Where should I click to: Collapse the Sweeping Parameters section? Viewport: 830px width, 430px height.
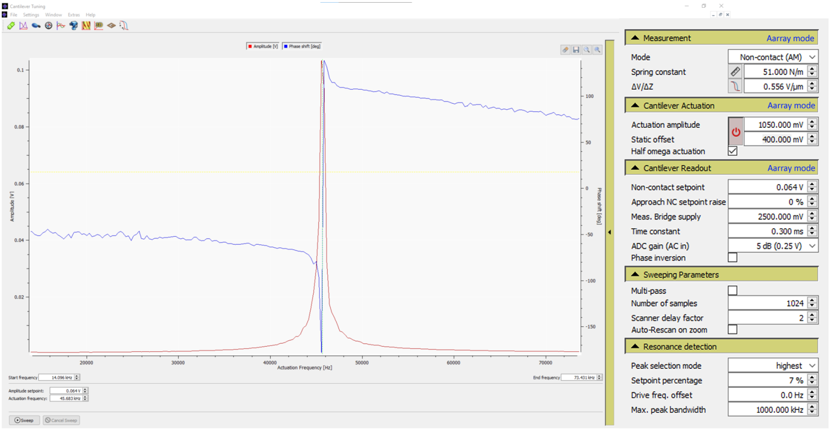click(x=635, y=275)
